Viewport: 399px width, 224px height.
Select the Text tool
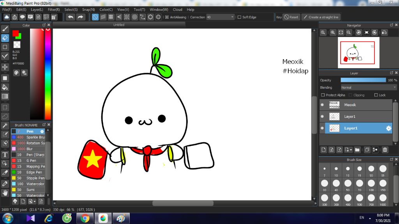(5, 154)
